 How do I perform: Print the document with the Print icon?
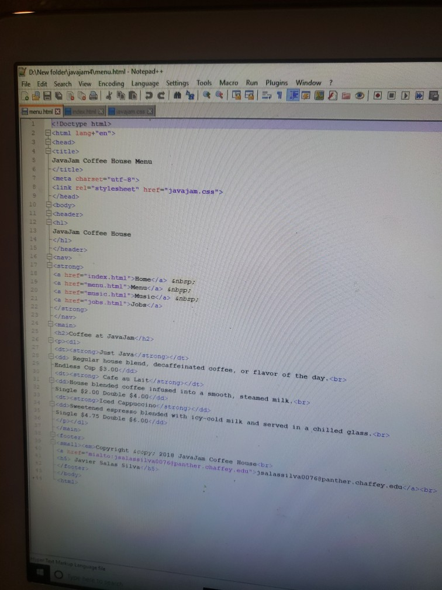coord(93,95)
